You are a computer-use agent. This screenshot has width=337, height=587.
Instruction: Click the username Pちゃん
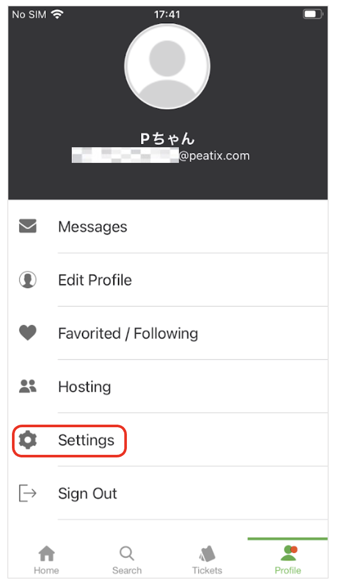[x=167, y=138]
